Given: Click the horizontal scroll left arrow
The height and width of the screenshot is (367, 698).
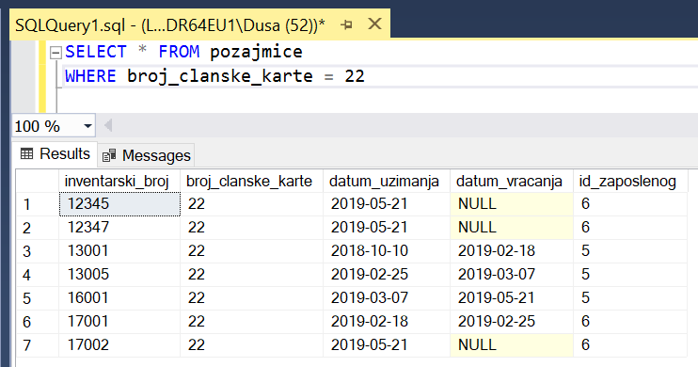Looking at the screenshot, I should click(x=108, y=125).
